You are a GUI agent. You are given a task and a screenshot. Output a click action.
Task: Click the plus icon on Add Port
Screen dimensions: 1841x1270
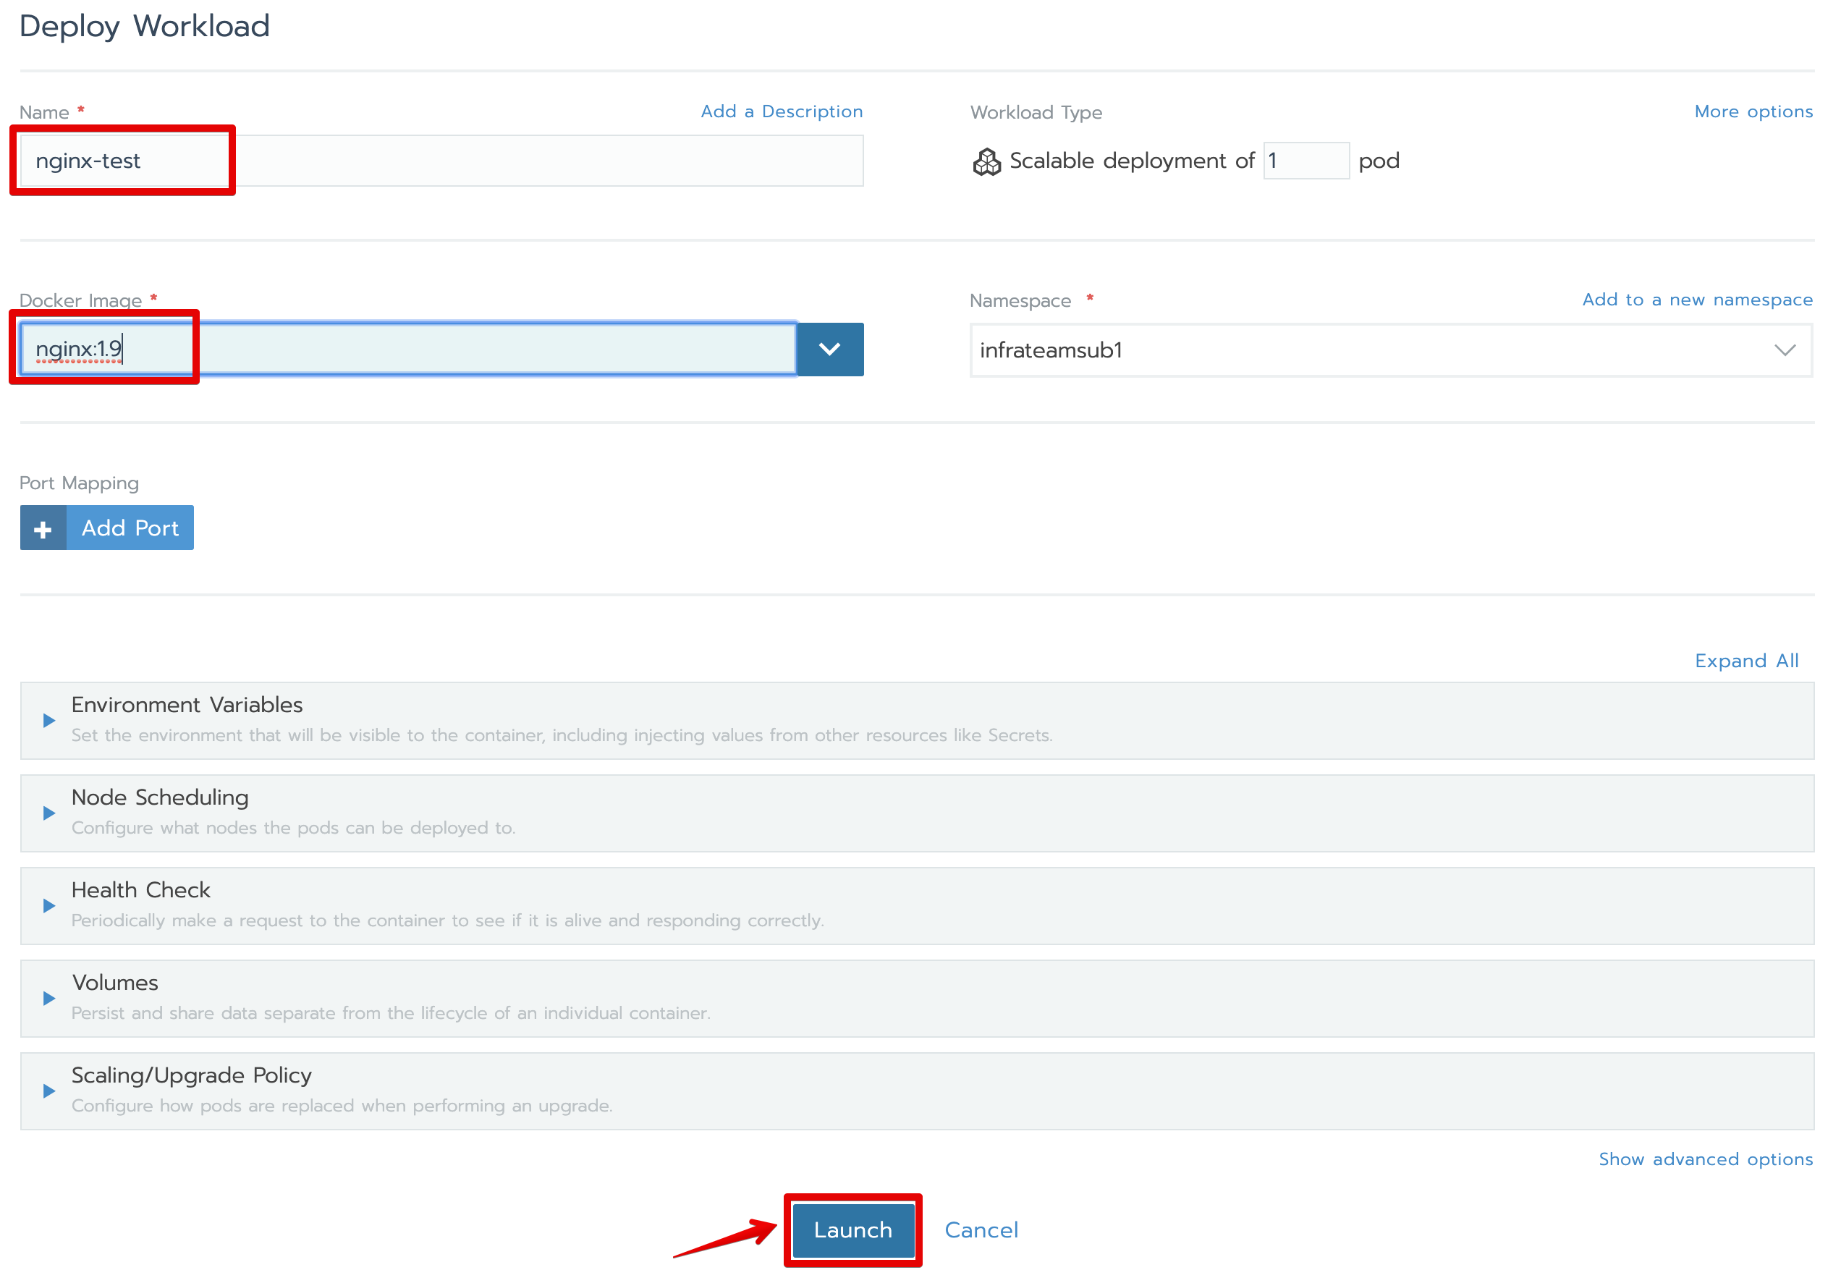tap(43, 528)
